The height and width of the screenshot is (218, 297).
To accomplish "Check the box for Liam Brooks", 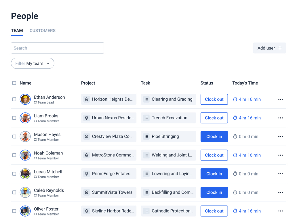I will [14, 118].
